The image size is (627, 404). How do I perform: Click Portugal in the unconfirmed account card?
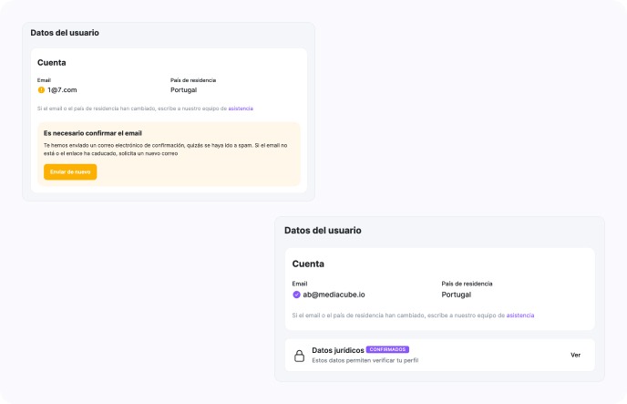pyautogui.click(x=184, y=90)
